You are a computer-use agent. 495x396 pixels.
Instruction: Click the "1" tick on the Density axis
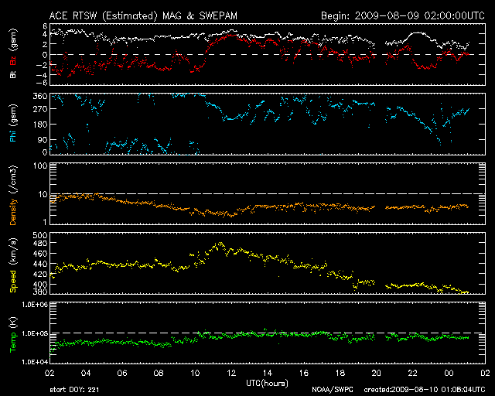pyautogui.click(x=45, y=222)
